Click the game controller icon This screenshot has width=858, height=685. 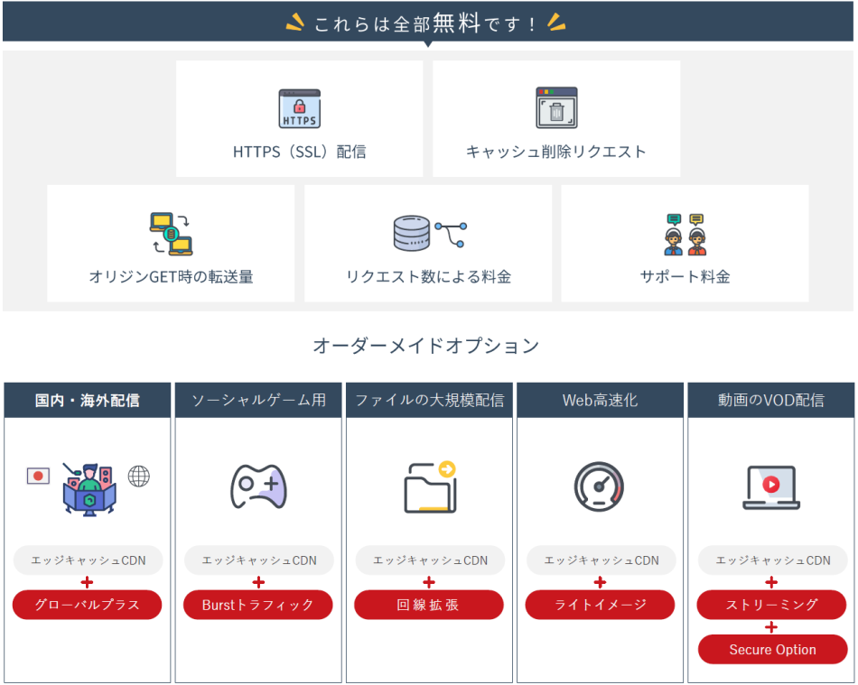(x=259, y=486)
